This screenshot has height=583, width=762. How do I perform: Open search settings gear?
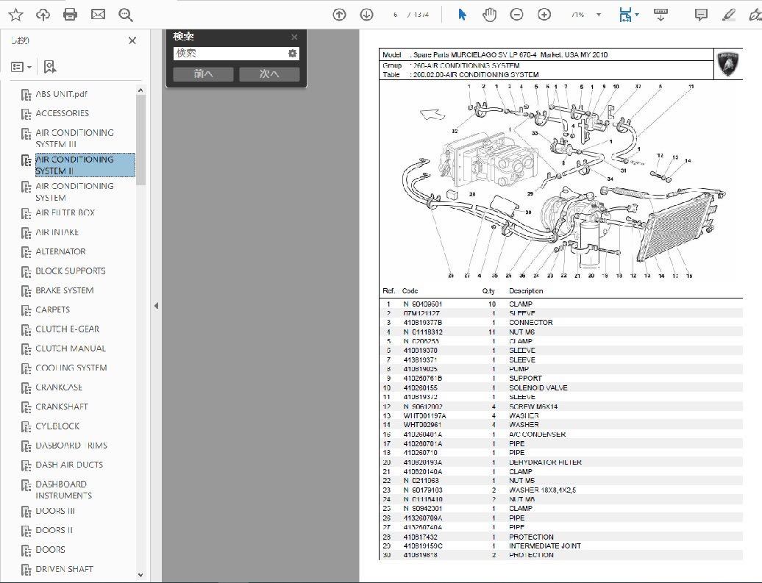[x=293, y=54]
